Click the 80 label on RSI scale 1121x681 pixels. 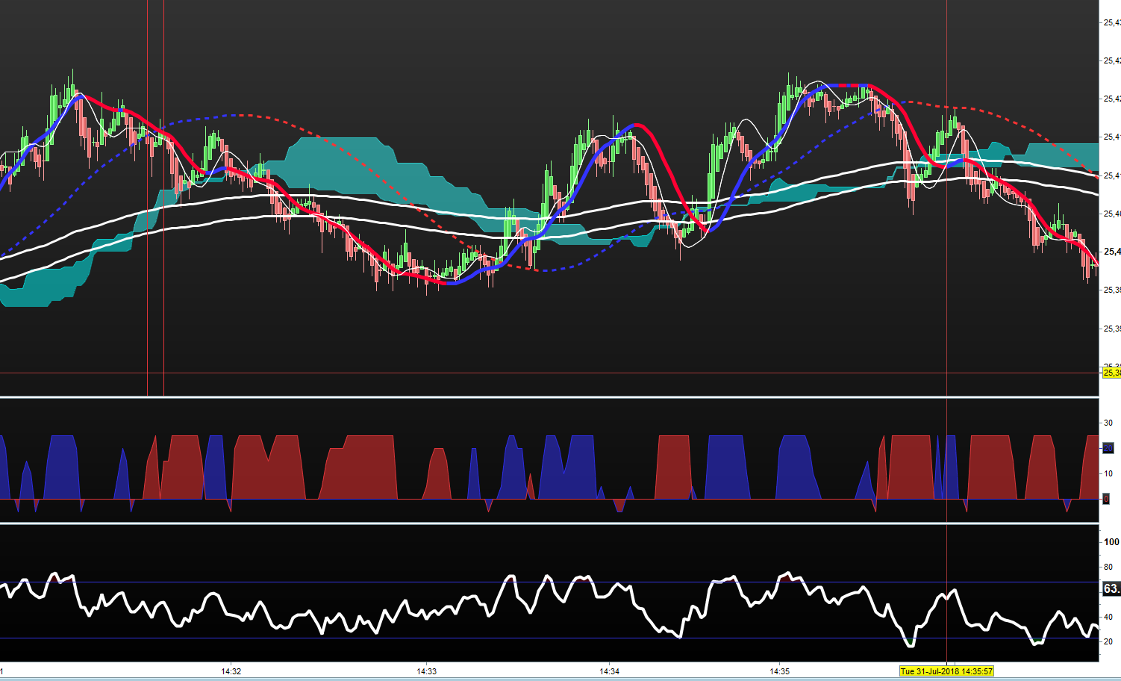pyautogui.click(x=1108, y=567)
